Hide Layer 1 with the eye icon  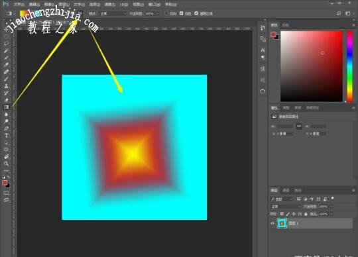pos(272,223)
